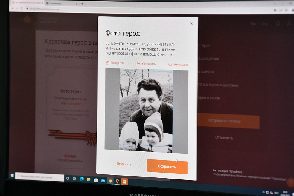Click the zoom-out magnifier icon for Уменьшить

tap(170, 65)
